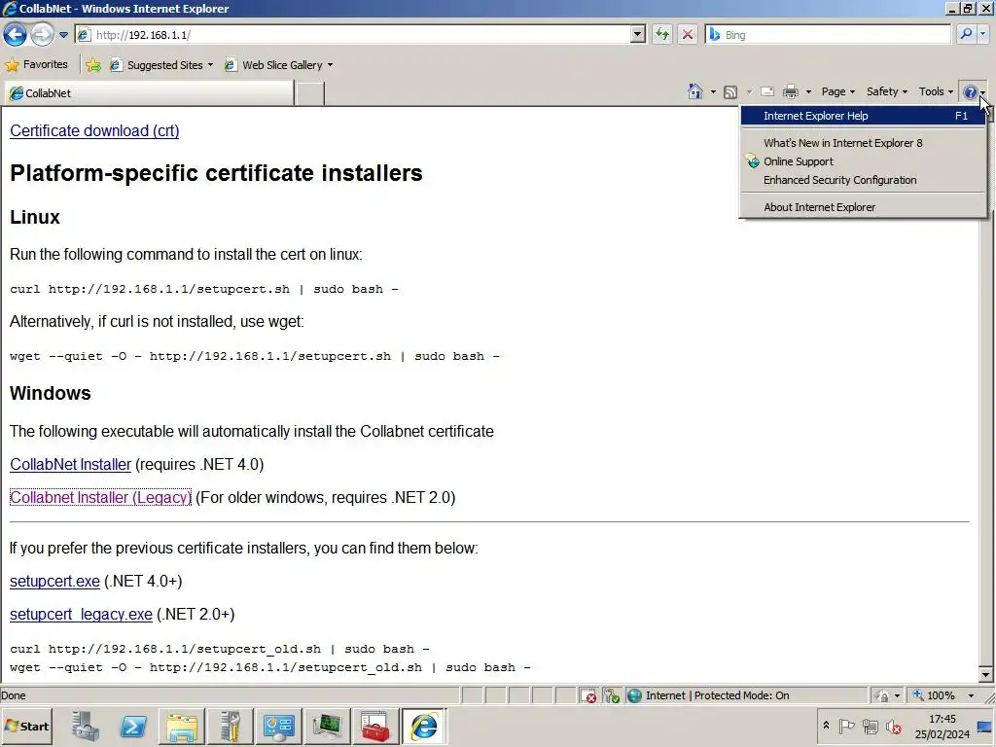This screenshot has height=747, width=996.
Task: Choose Online Support from Help menu
Action: pyautogui.click(x=863, y=161)
